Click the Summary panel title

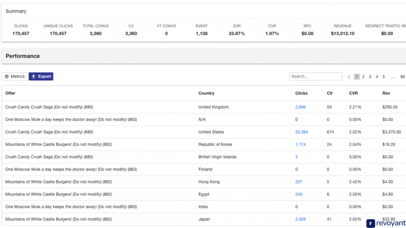(16, 11)
